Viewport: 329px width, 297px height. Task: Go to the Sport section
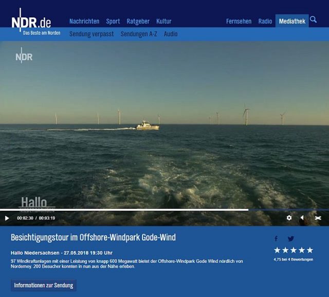coord(113,21)
